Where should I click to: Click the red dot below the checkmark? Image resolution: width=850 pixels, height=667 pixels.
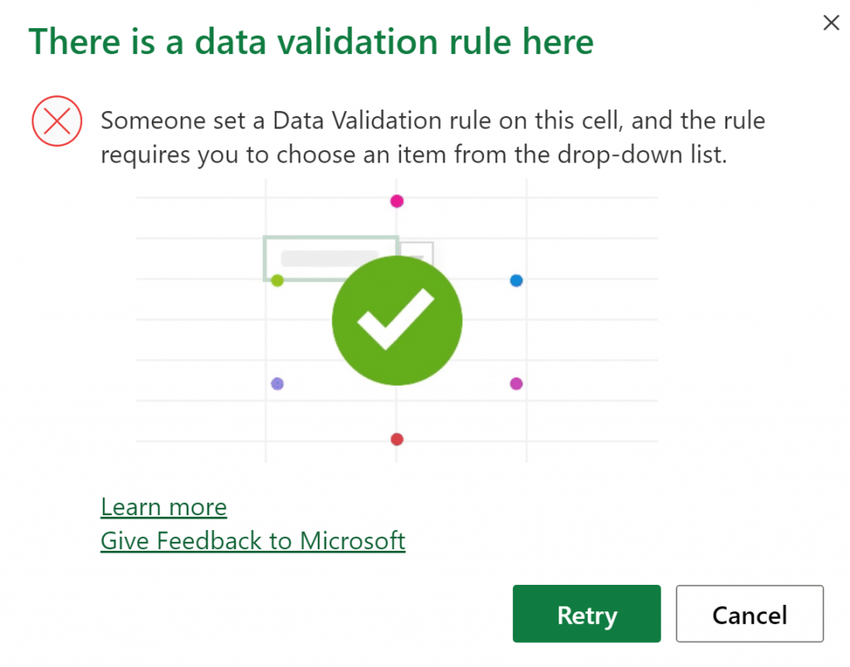[397, 440]
